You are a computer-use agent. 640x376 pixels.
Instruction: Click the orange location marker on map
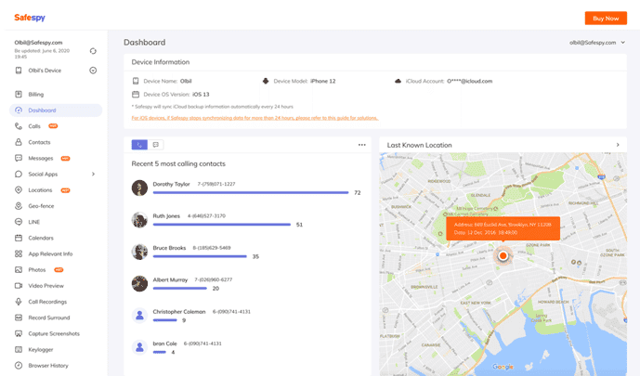pyautogui.click(x=503, y=255)
